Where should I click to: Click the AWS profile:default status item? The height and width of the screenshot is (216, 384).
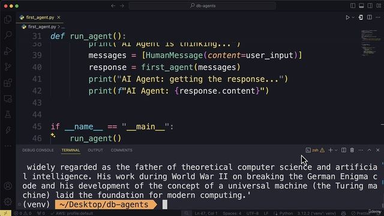coord(72,214)
